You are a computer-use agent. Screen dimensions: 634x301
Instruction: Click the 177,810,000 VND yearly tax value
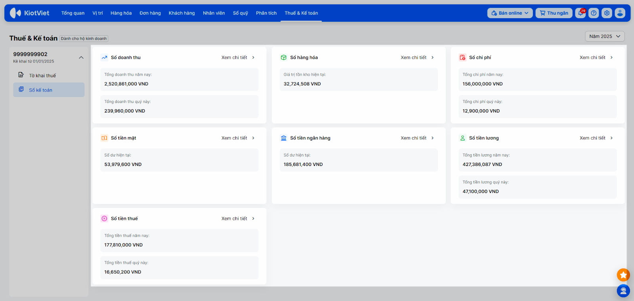coord(124,245)
